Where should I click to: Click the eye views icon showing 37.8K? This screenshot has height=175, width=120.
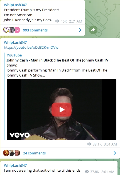[x=87, y=172]
